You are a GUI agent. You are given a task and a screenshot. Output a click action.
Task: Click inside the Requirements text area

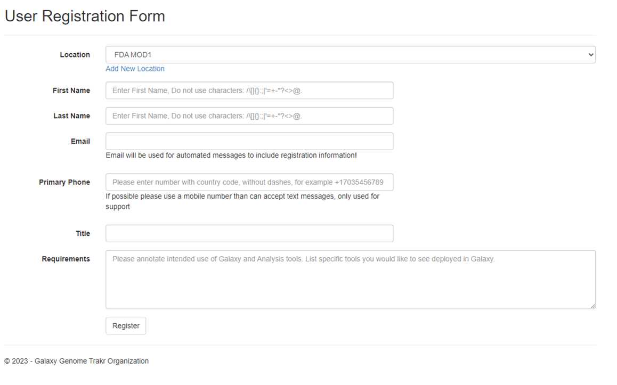[x=350, y=280]
